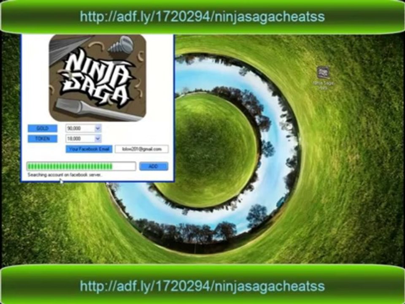Click the Ninja Saga logo image
405x304 pixels.
click(x=97, y=78)
